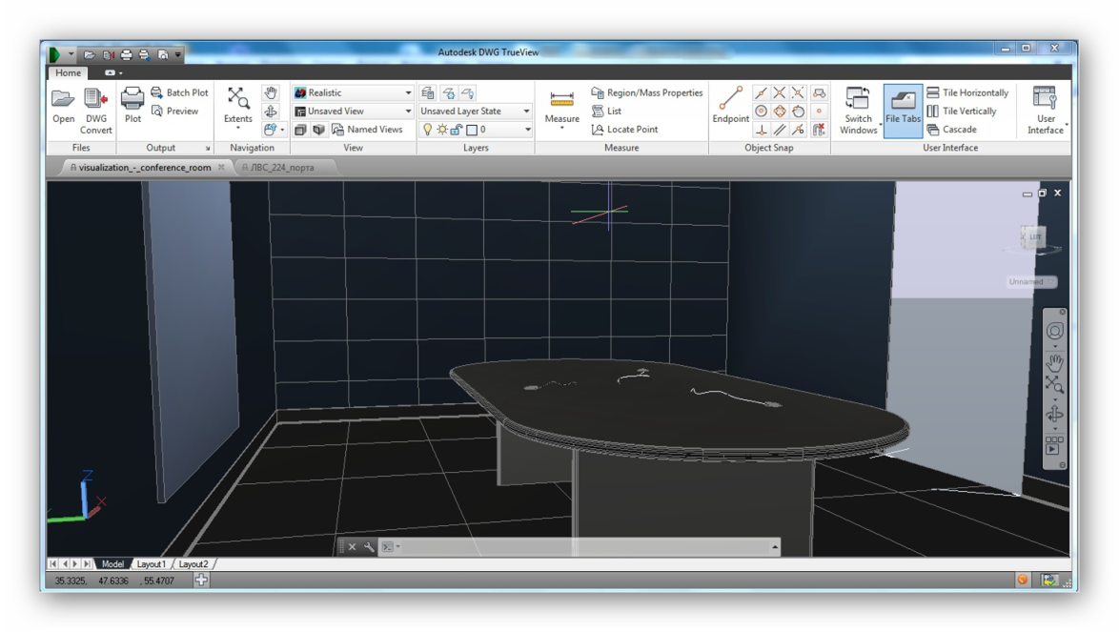Click the layer 0 color swatch

pos(471,130)
